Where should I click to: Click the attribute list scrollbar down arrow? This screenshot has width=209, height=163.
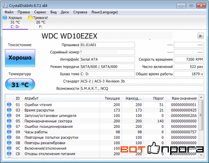click(201, 155)
